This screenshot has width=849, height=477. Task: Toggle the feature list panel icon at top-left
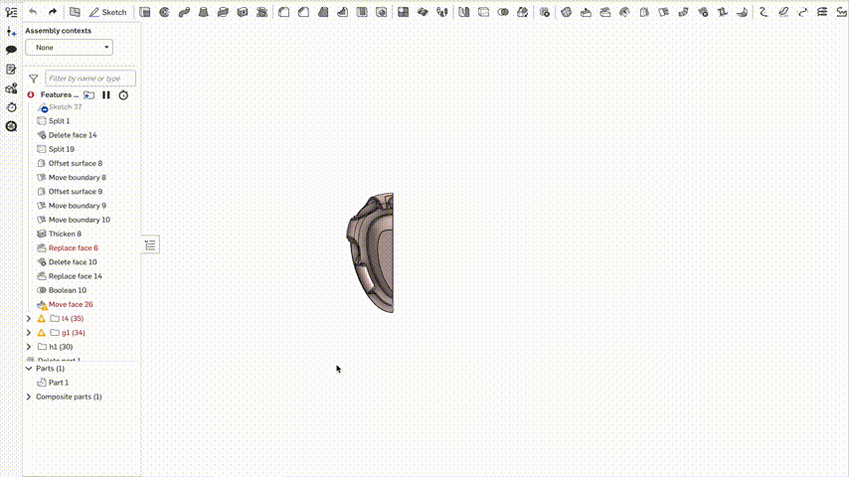point(11,12)
